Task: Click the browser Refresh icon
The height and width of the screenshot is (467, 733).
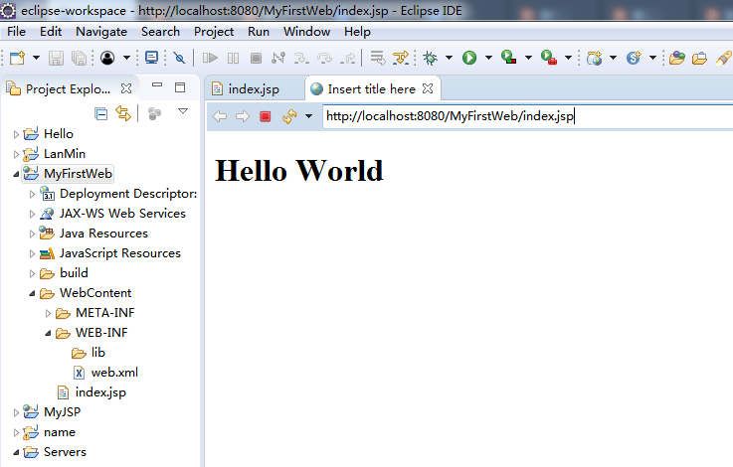Action: coord(289,116)
